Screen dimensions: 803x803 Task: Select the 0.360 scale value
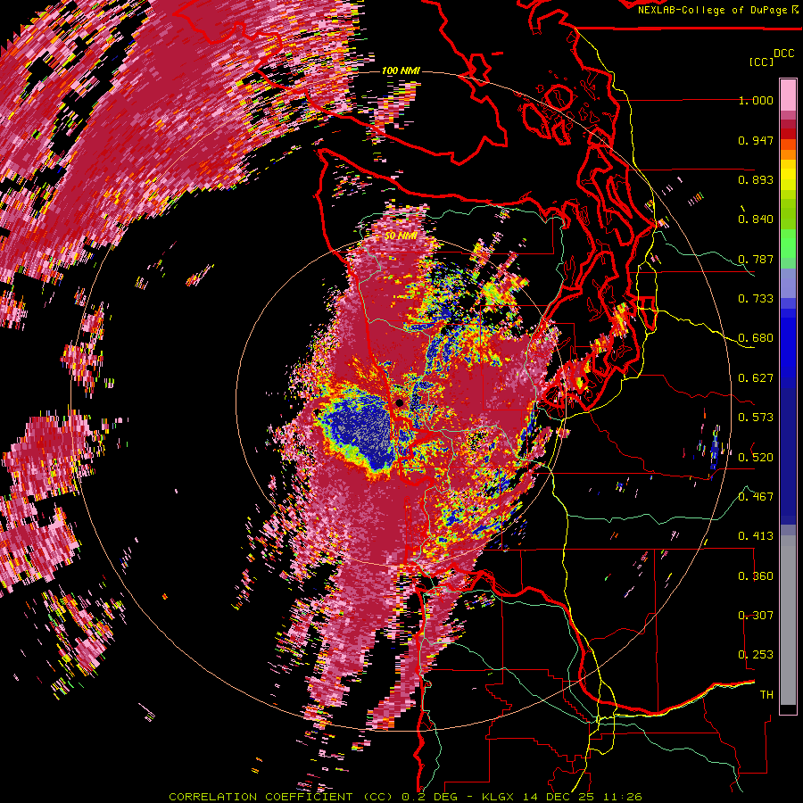[x=756, y=576]
